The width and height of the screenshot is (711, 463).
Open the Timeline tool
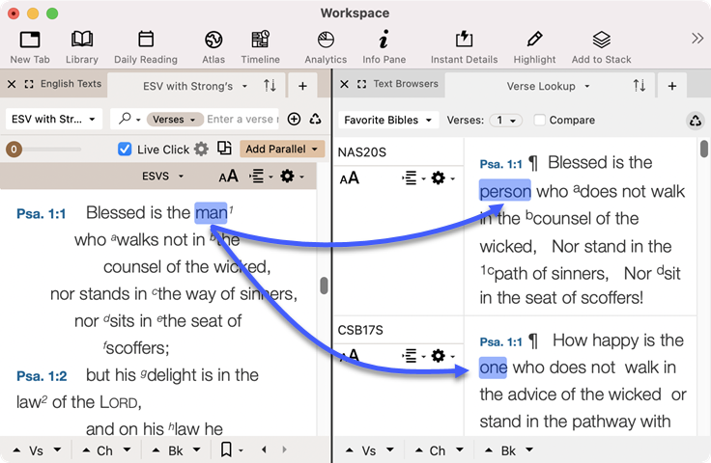(x=260, y=45)
